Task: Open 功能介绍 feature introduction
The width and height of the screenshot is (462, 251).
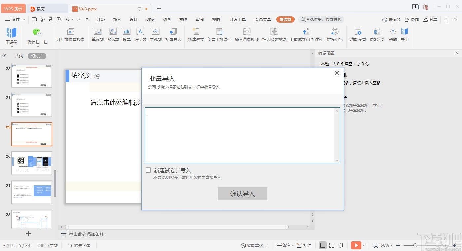Action: [x=378, y=35]
